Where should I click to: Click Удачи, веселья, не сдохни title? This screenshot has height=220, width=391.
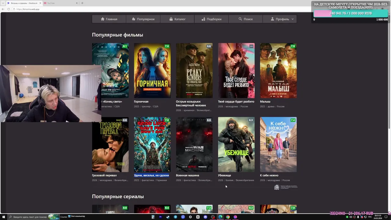click(x=152, y=175)
